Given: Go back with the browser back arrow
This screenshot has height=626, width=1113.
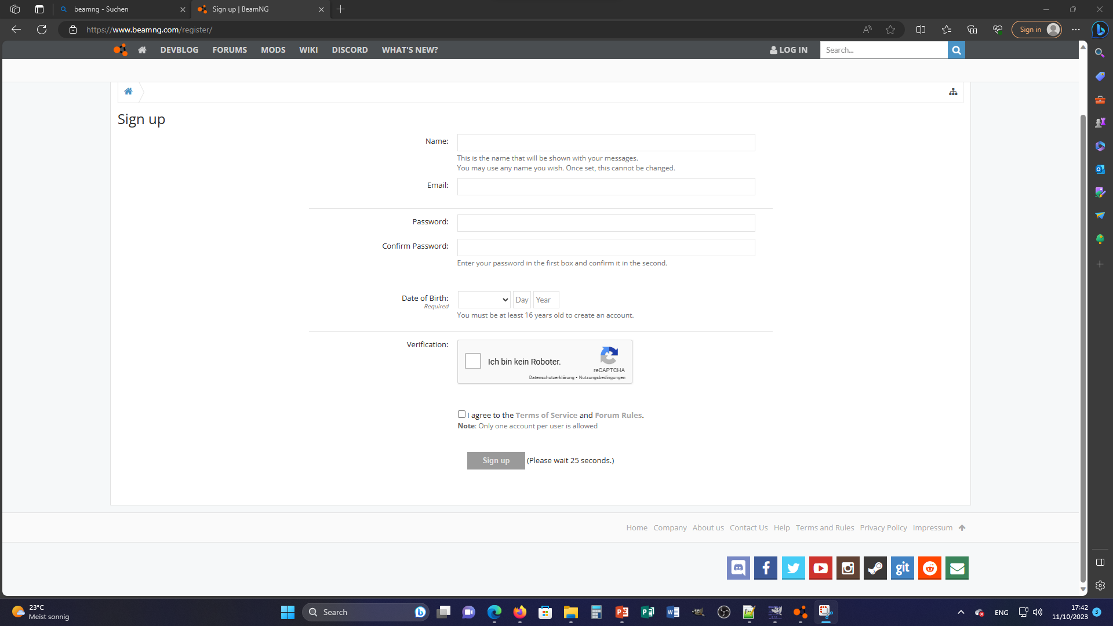Looking at the screenshot, I should point(16,30).
